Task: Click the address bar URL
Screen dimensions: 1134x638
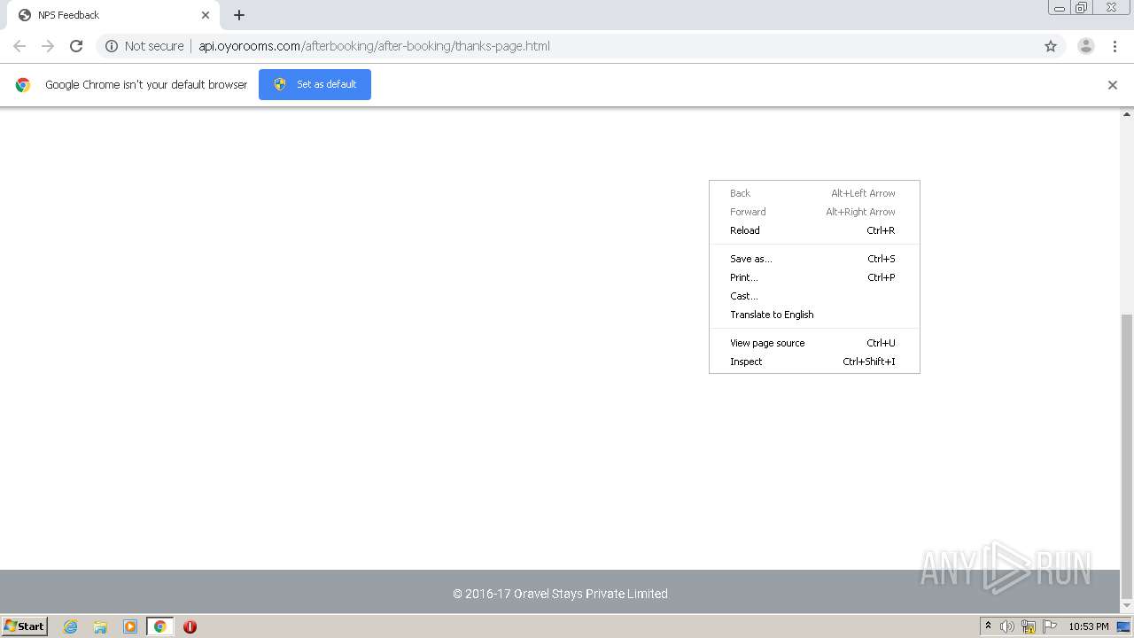Action: (x=374, y=46)
